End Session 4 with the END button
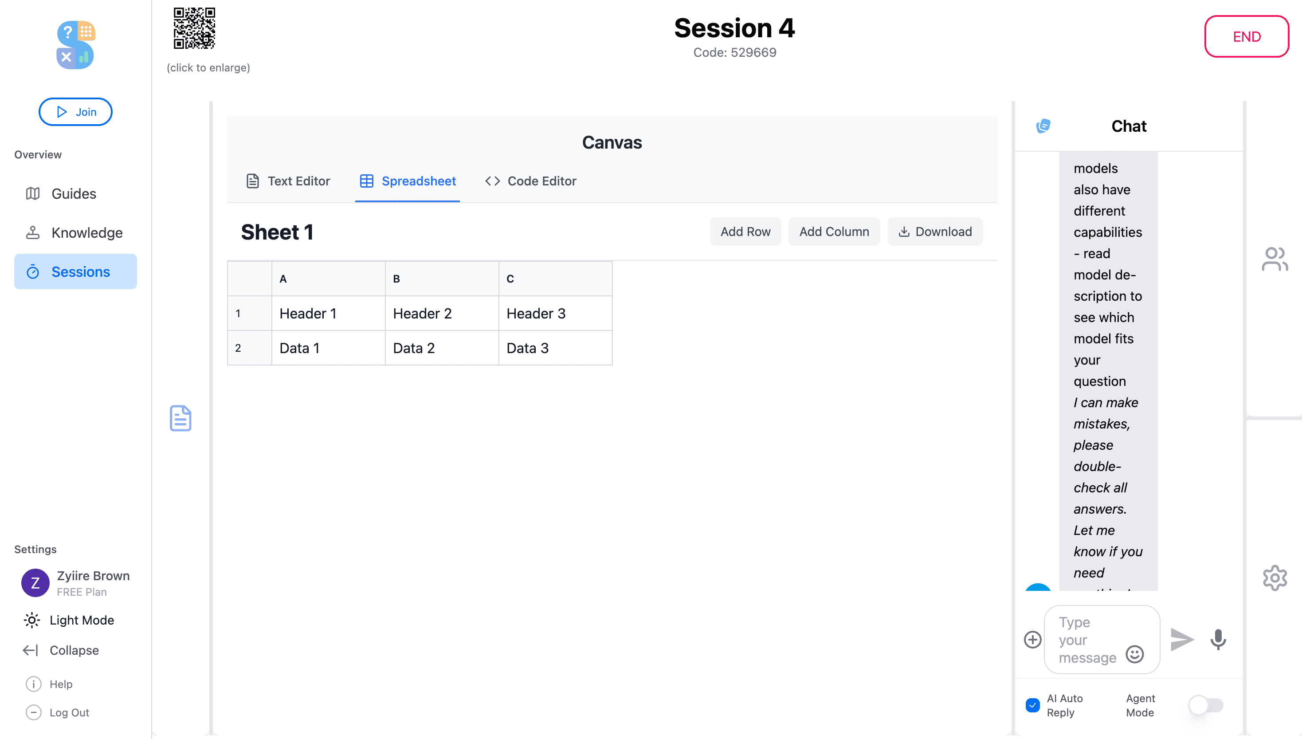This screenshot has height=739, width=1302. click(1247, 36)
